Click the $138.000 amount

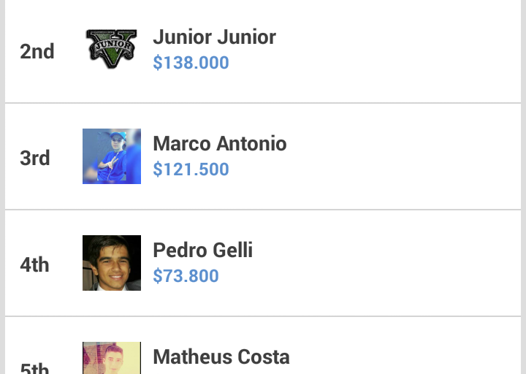click(x=191, y=63)
